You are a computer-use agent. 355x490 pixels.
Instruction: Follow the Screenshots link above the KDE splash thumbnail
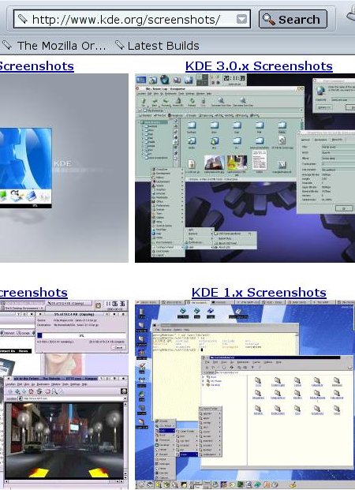[37, 66]
